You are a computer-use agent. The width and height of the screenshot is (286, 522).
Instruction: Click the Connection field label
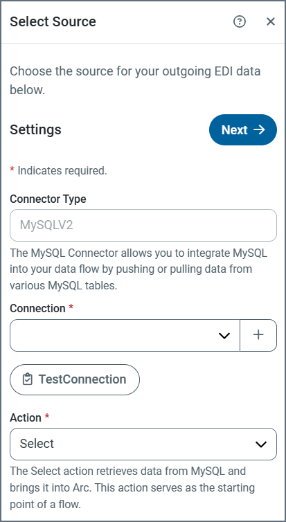(37, 308)
